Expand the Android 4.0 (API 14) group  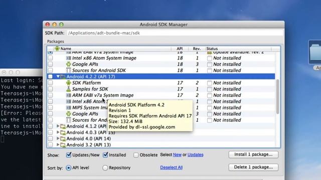click(58, 138)
